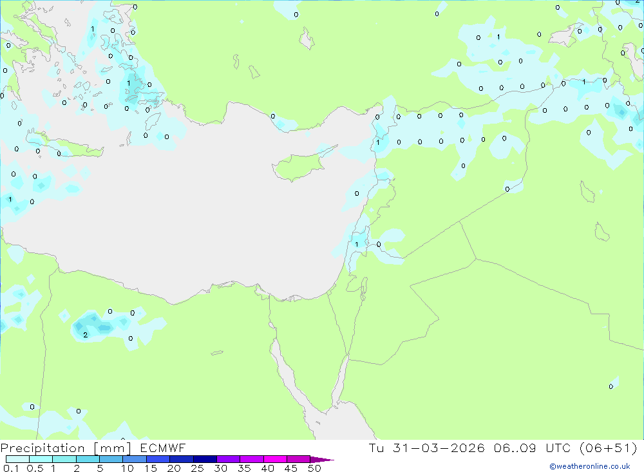Click the 2–5 mm legend swatch
Image resolution: width=644 pixels, height=472 pixels.
(88, 459)
